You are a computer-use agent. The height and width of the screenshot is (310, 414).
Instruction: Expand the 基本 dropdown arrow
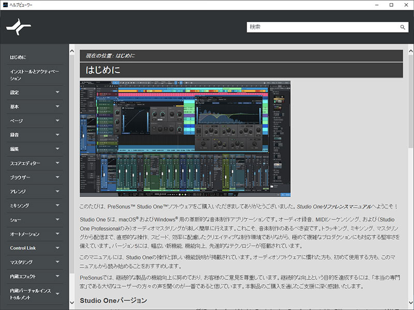tap(57, 107)
